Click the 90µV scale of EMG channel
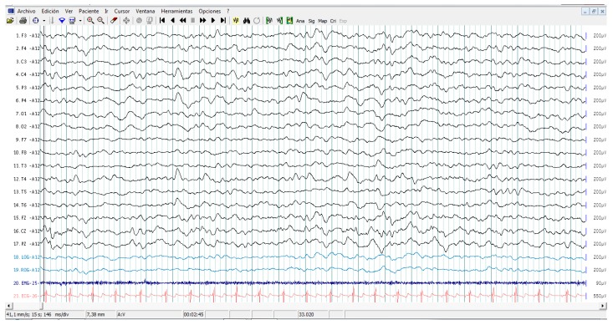This screenshot has width=613, height=325. point(601,283)
